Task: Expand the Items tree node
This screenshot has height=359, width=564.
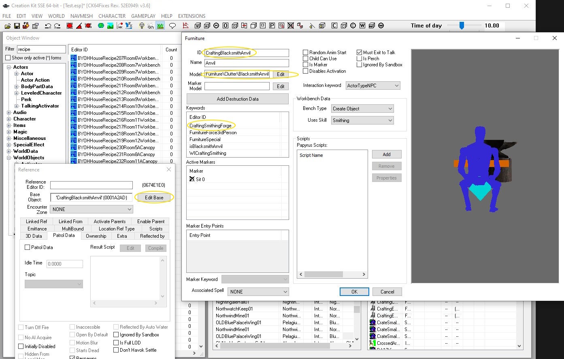Action: pos(9,125)
